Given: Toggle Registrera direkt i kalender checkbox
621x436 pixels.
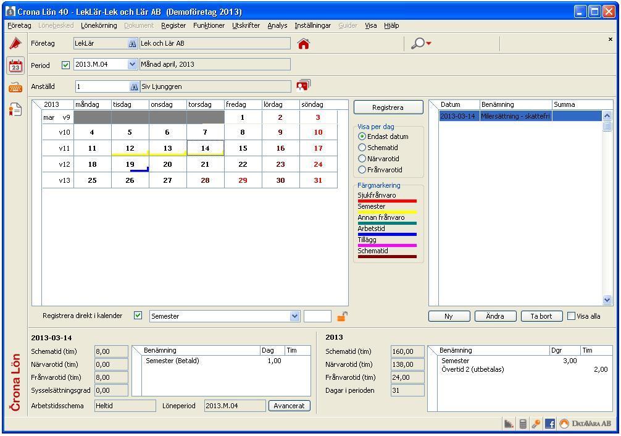Looking at the screenshot, I should coord(138,316).
